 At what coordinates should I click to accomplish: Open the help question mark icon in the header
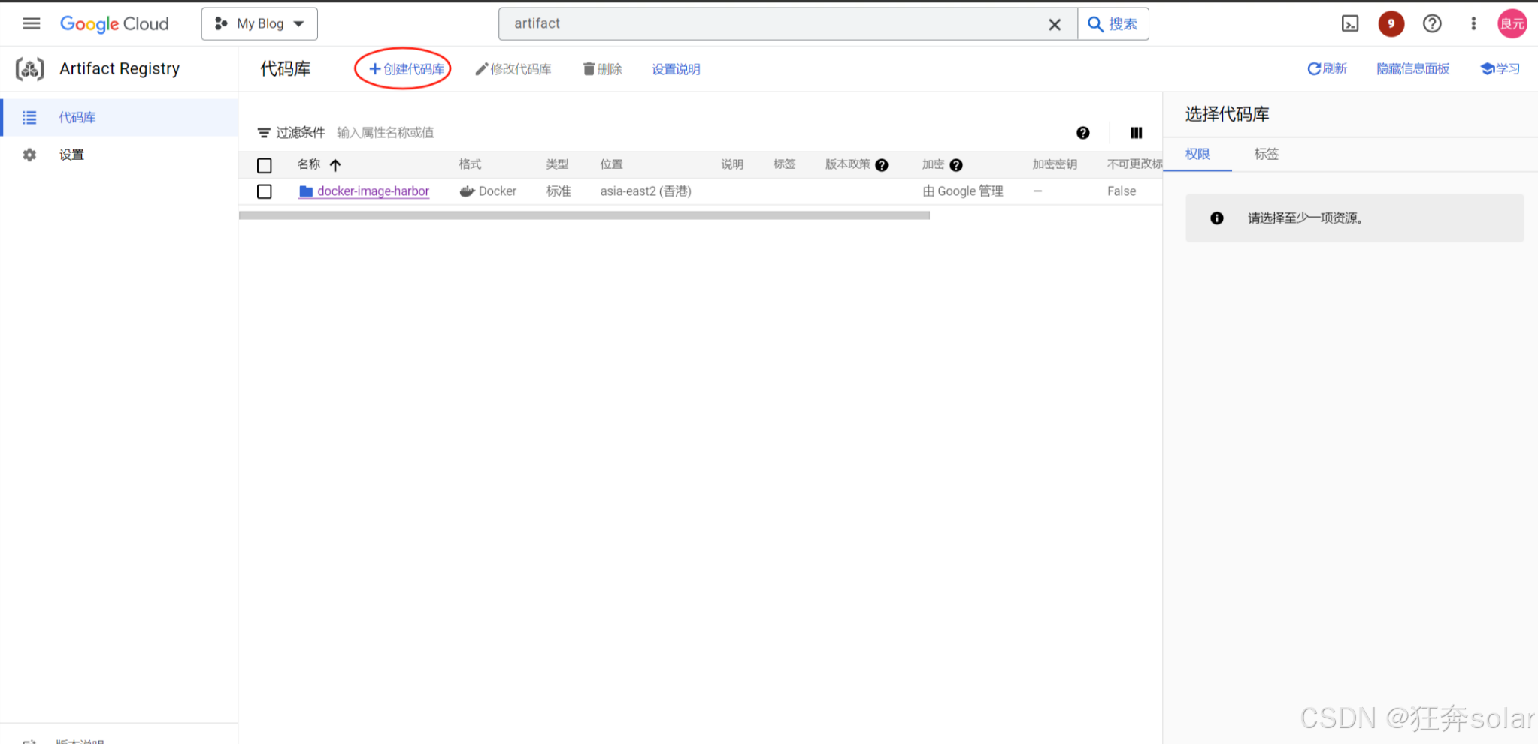click(x=1432, y=23)
